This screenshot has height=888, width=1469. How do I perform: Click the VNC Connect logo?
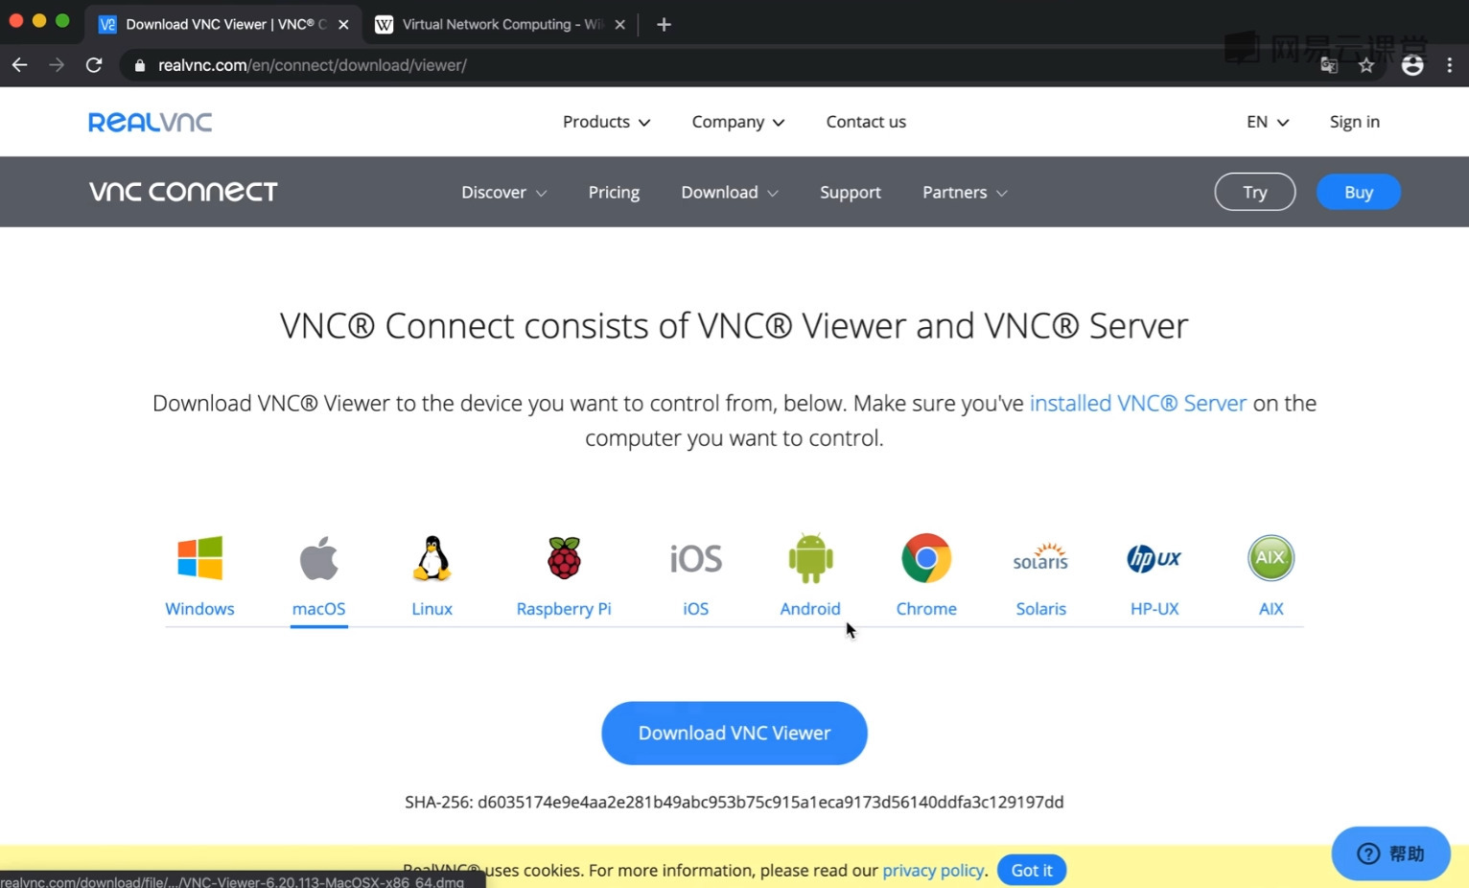[x=183, y=192]
